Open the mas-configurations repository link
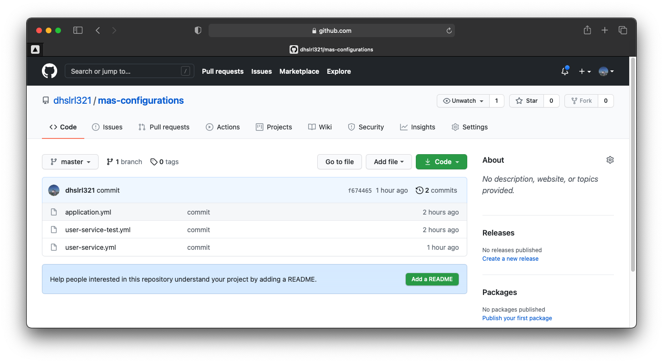Screen dimensions: 663x363 click(x=141, y=100)
